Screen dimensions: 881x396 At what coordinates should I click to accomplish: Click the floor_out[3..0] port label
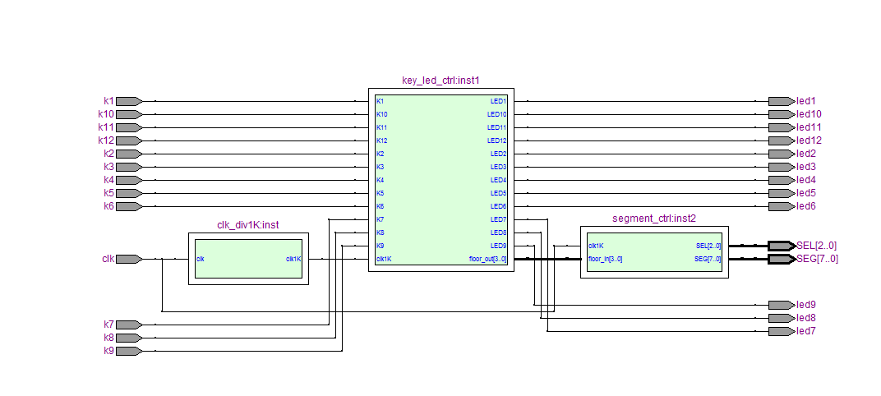(487, 259)
